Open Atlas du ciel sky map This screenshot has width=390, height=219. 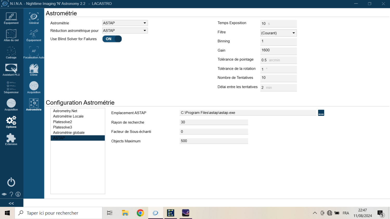[x=11, y=35]
